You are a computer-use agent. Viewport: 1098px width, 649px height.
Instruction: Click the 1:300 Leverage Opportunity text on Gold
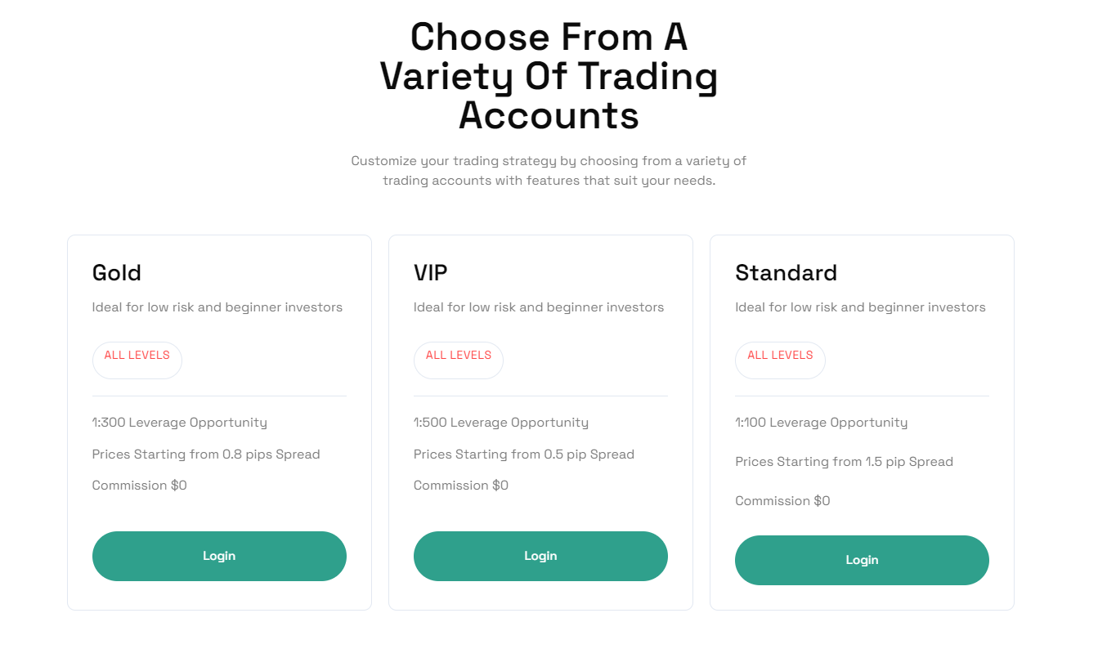click(x=180, y=423)
